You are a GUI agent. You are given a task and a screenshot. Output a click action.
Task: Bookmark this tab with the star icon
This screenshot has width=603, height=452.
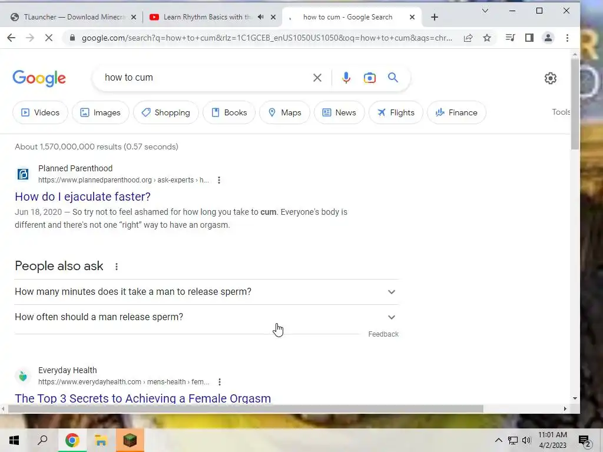(x=487, y=38)
